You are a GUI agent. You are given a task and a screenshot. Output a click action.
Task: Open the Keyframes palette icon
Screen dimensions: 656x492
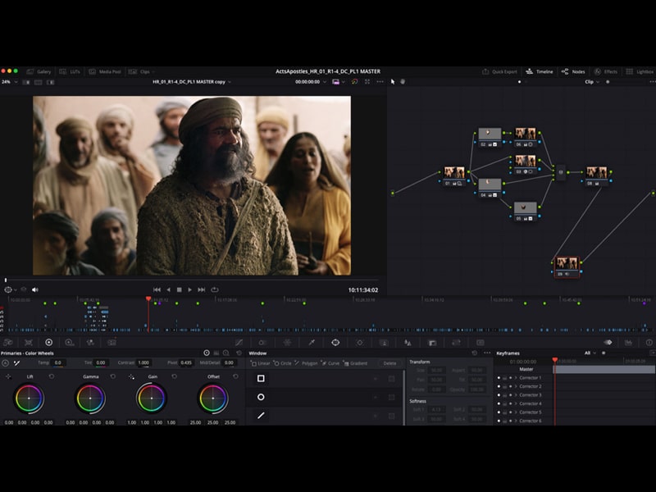(608, 342)
